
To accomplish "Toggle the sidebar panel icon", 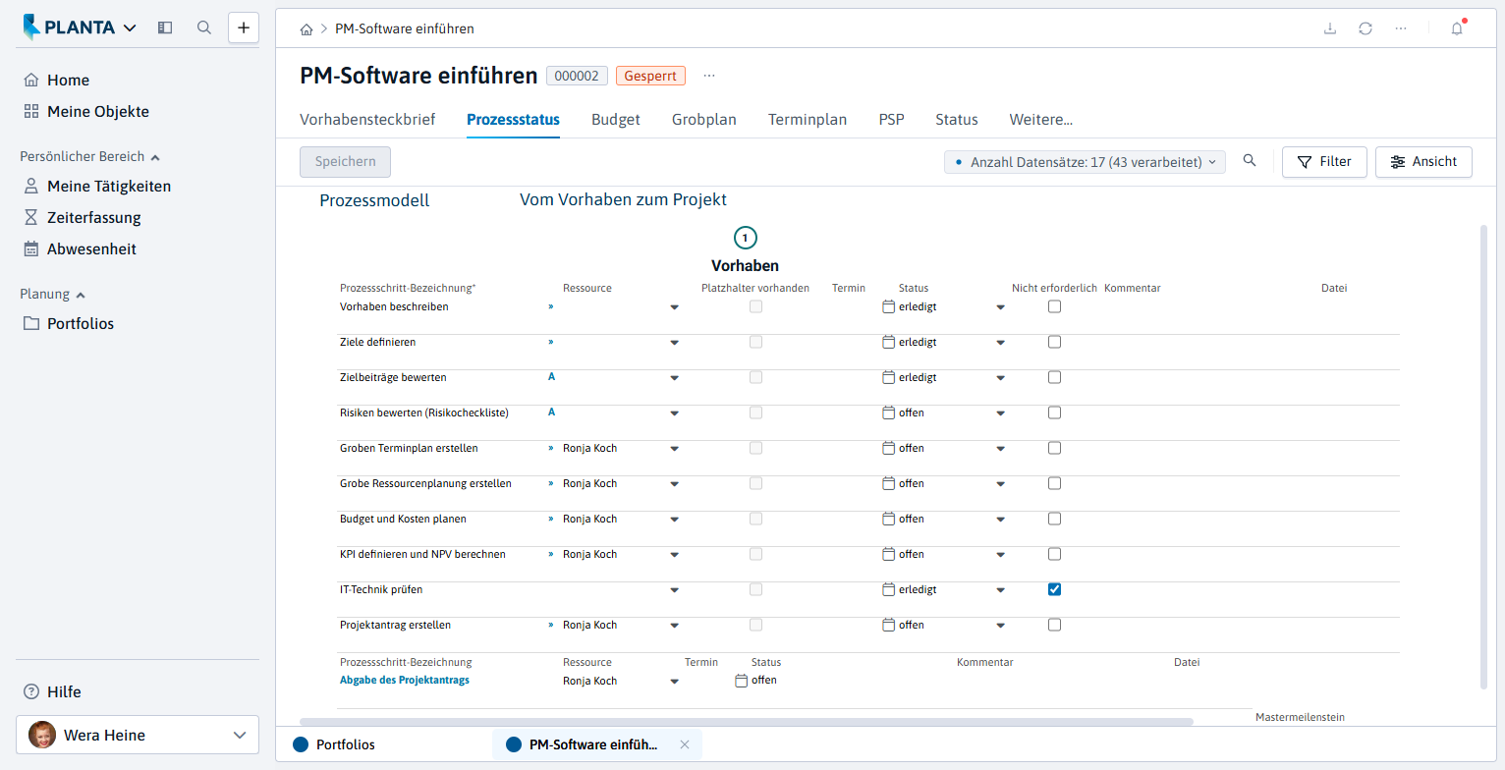I will coord(165,27).
